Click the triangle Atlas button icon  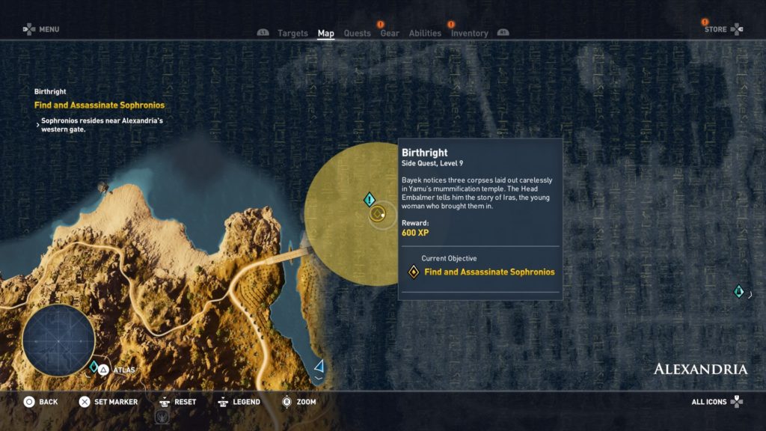click(x=105, y=369)
